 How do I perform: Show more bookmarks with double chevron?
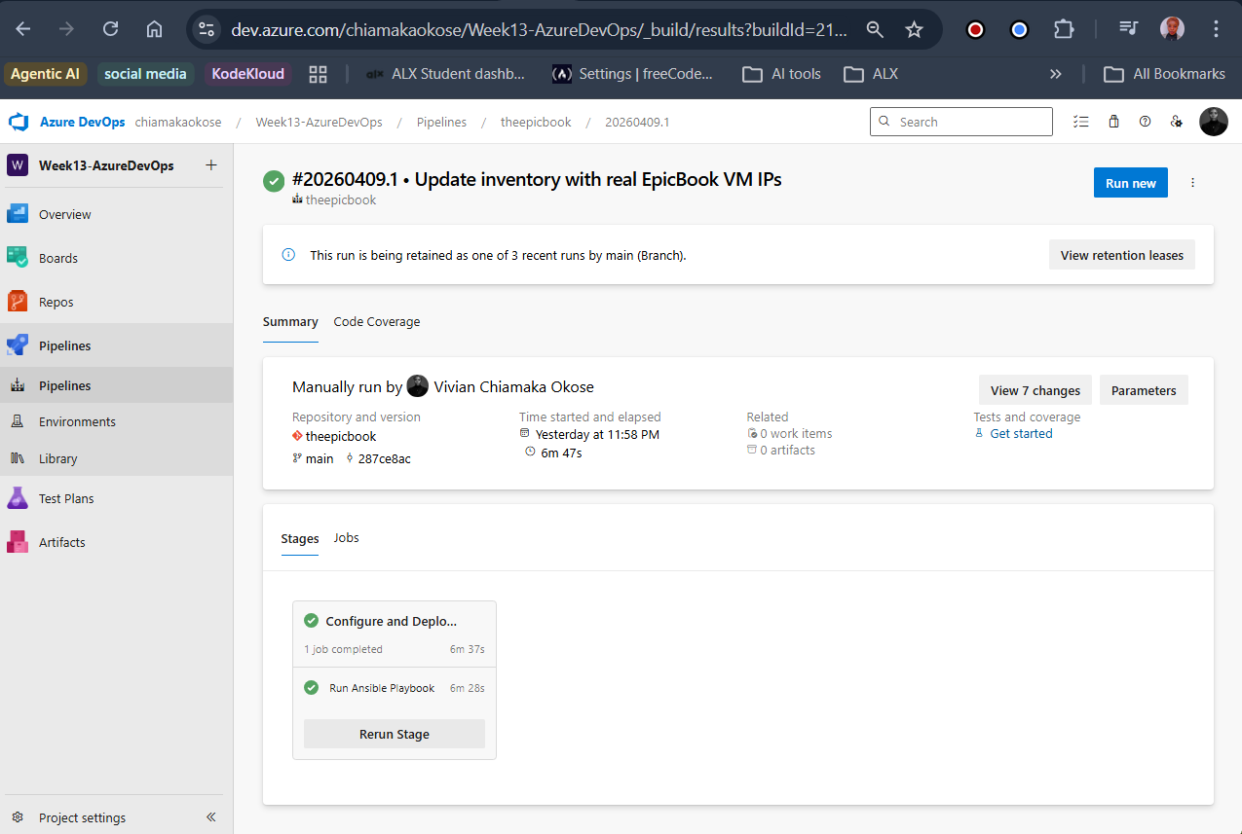coord(1055,74)
